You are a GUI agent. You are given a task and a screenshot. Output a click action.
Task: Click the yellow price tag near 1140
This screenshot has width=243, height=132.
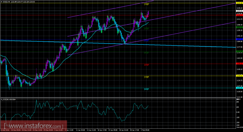pyautogui.click(x=239, y=76)
